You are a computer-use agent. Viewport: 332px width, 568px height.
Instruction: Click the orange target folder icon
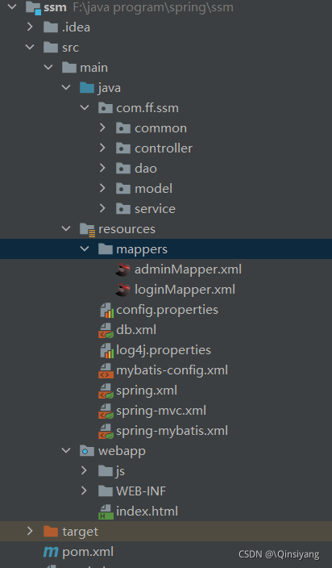tap(51, 532)
